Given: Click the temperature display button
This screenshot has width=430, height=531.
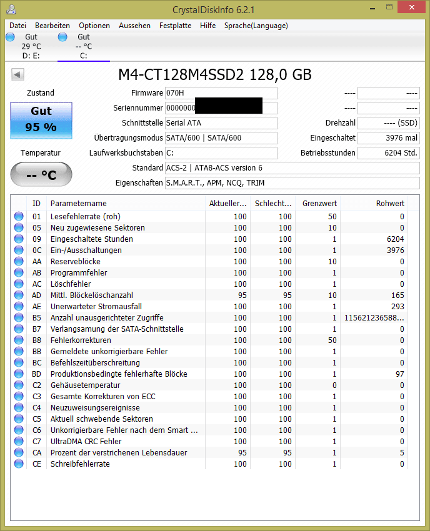Looking at the screenshot, I should pos(41,175).
